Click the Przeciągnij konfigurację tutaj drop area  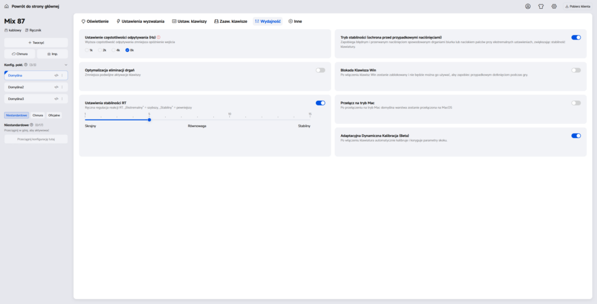[36, 139]
